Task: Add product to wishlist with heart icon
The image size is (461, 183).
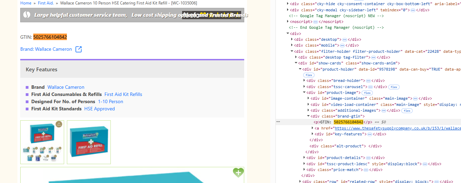Action: coord(238,172)
